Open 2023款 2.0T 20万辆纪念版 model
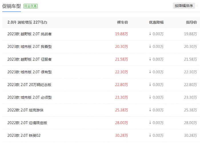 pos(29,84)
